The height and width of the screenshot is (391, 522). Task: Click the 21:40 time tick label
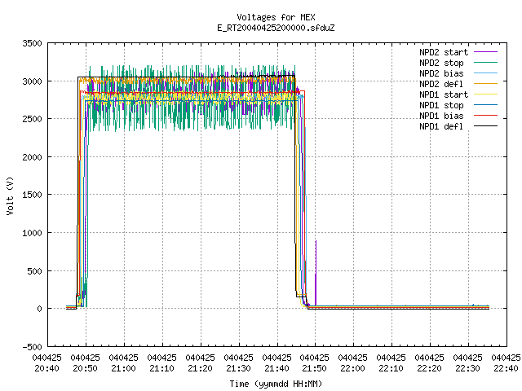276,369
